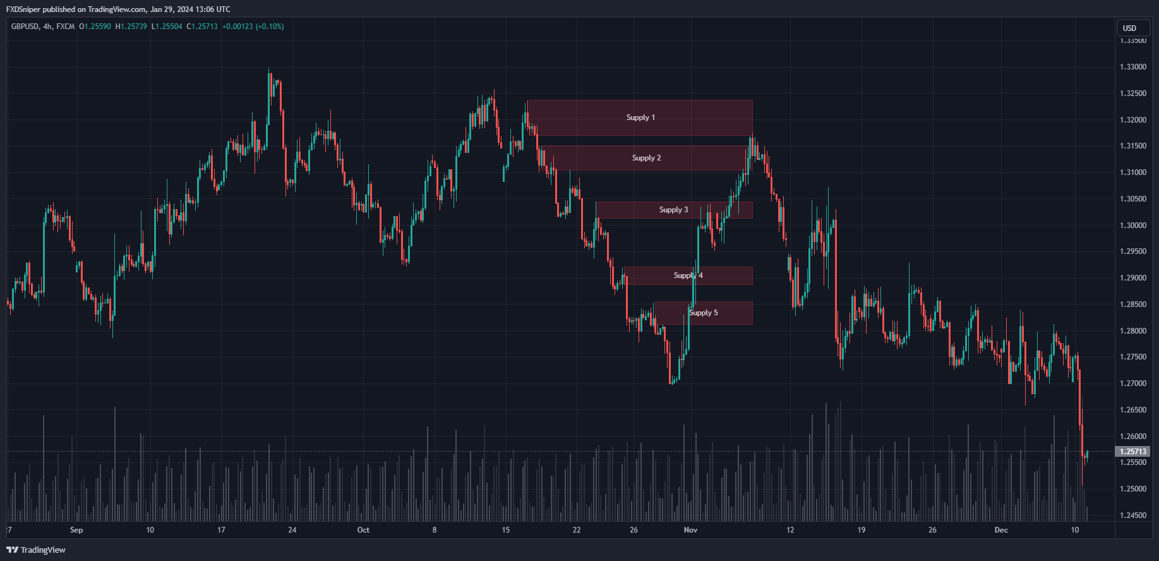Click the TradingView logo icon

pos(12,550)
